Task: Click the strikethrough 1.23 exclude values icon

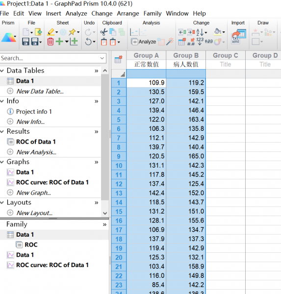Action: 208,42
